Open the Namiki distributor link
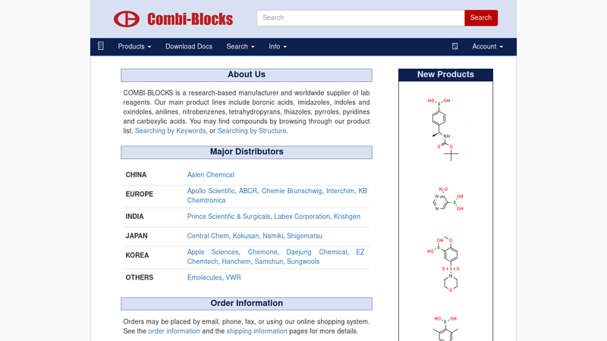607x341 pixels. [x=272, y=236]
